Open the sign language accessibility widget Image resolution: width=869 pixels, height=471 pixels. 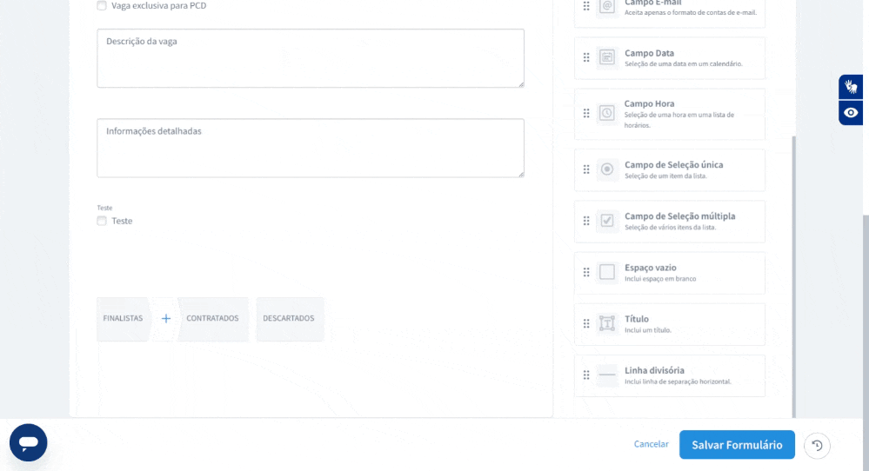[x=851, y=87]
